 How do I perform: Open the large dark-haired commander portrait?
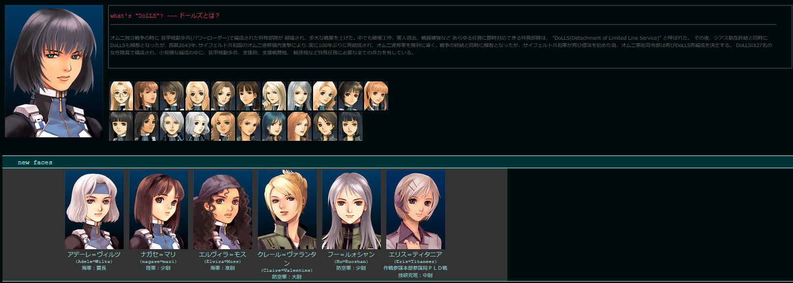[x=54, y=71]
